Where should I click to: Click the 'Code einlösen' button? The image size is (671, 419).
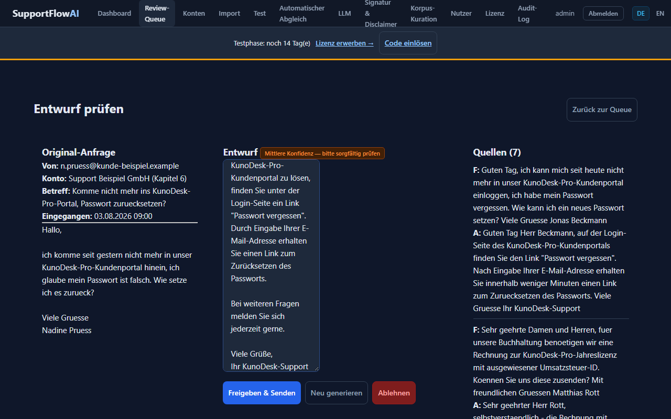click(408, 43)
